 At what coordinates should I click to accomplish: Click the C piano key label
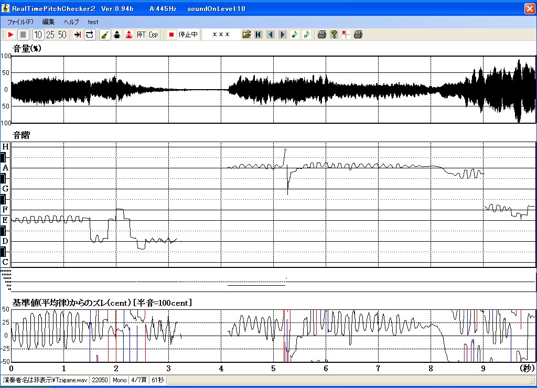tap(5, 262)
